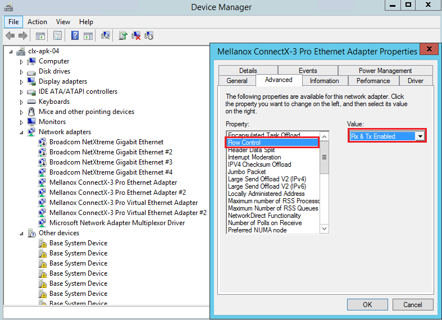
Task: Open the Action menu
Action: tap(37, 22)
